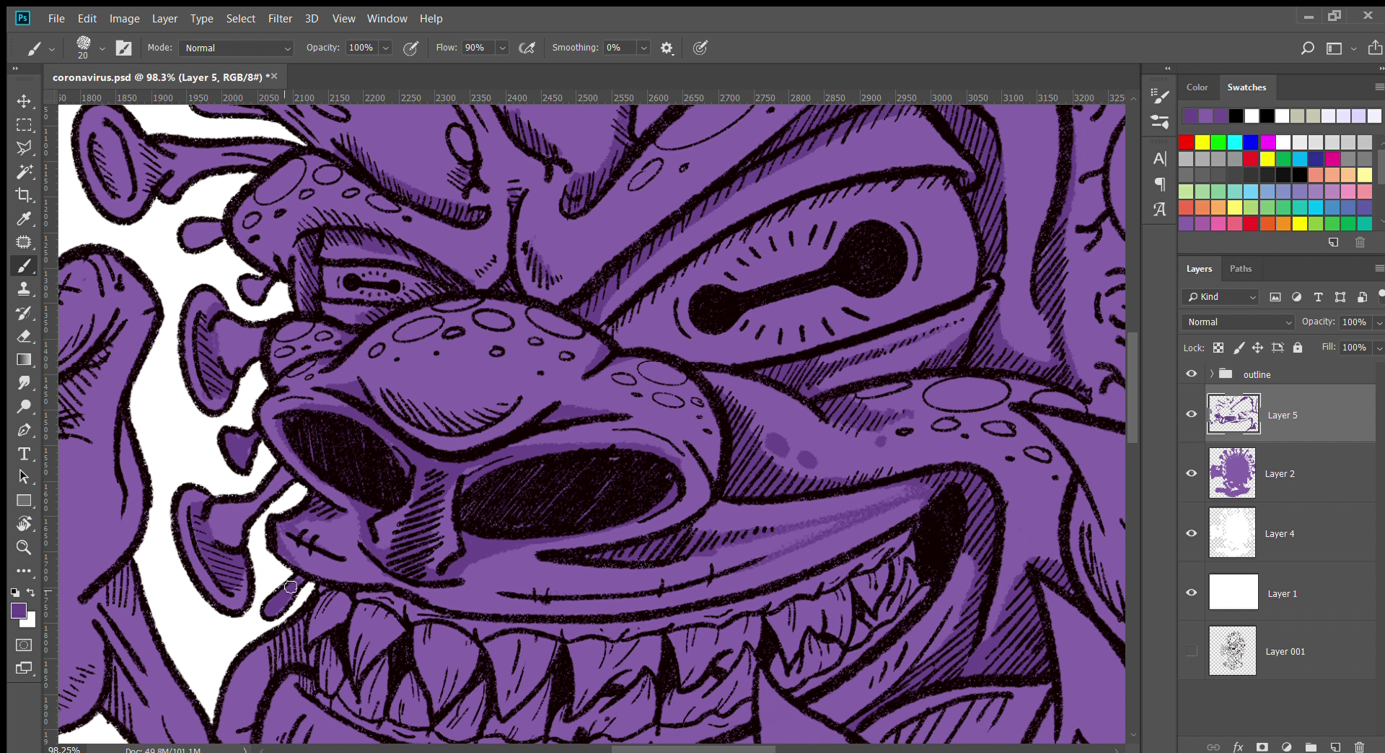
Task: Select the Eraser tool
Action: click(24, 336)
